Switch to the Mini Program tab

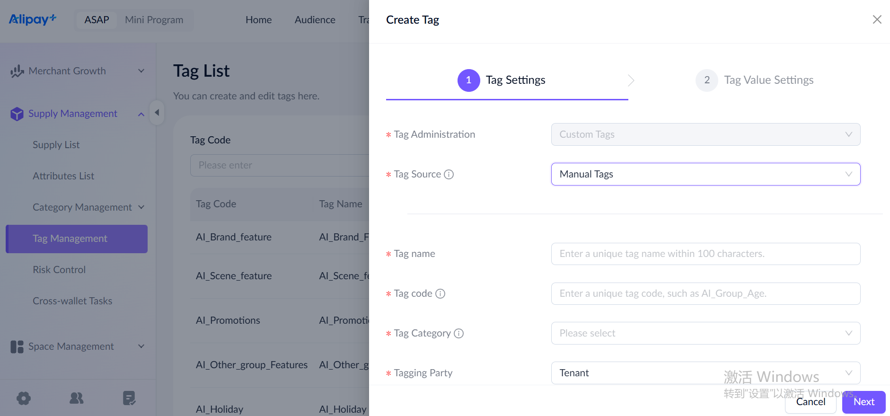point(154,20)
